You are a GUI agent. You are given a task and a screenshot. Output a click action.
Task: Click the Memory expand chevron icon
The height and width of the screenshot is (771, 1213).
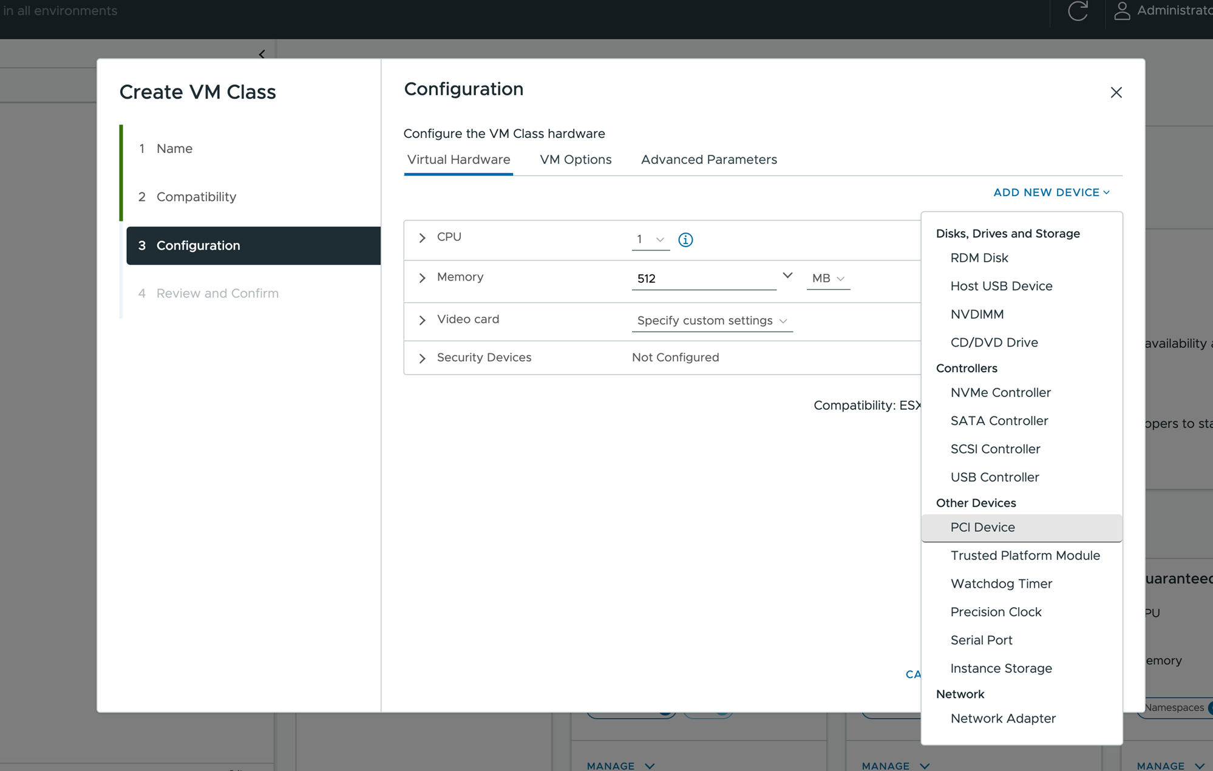[422, 277]
